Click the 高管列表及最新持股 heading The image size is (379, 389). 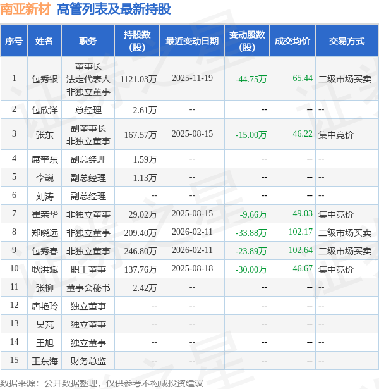114,9
